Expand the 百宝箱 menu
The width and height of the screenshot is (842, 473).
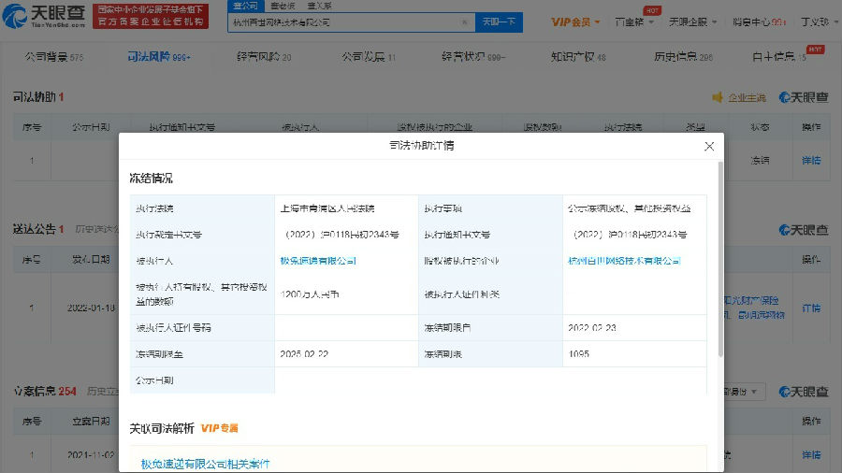pos(634,22)
